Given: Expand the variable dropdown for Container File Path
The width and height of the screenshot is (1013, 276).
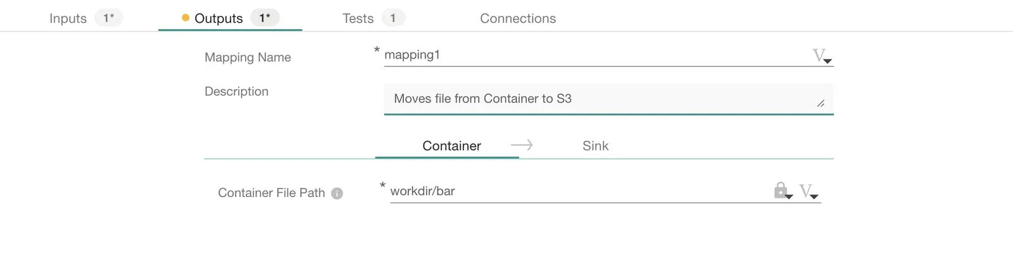Looking at the screenshot, I should click(x=809, y=191).
